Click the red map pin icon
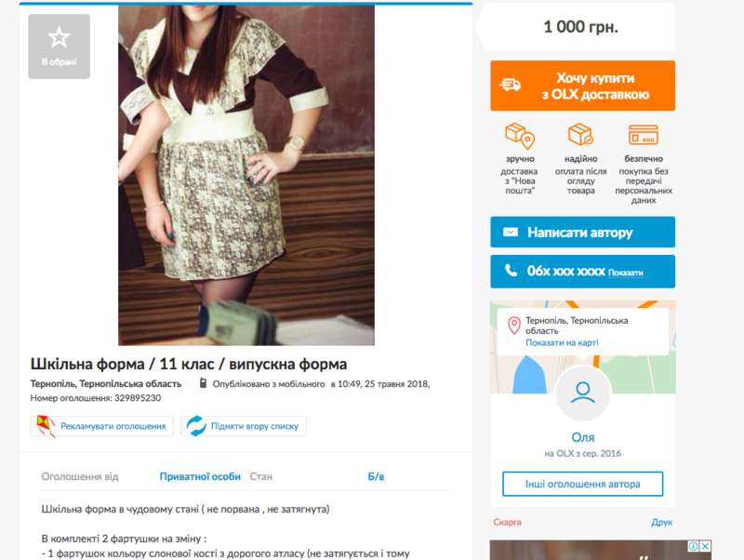 (x=514, y=326)
